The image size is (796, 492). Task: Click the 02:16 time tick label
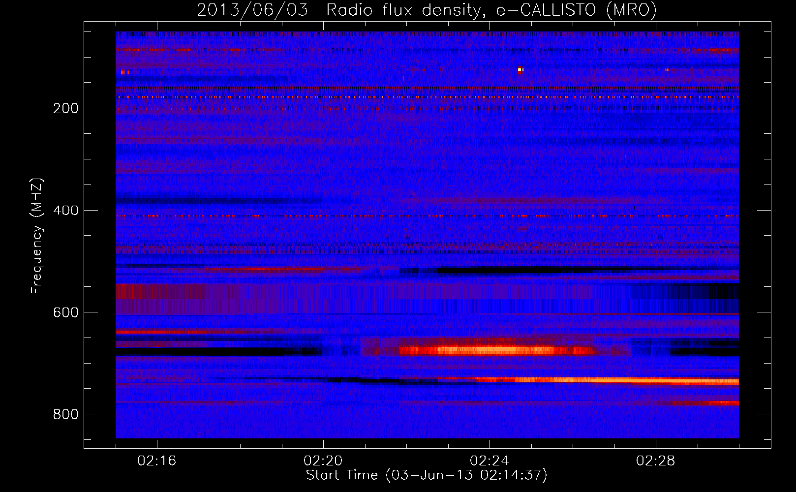click(x=157, y=461)
